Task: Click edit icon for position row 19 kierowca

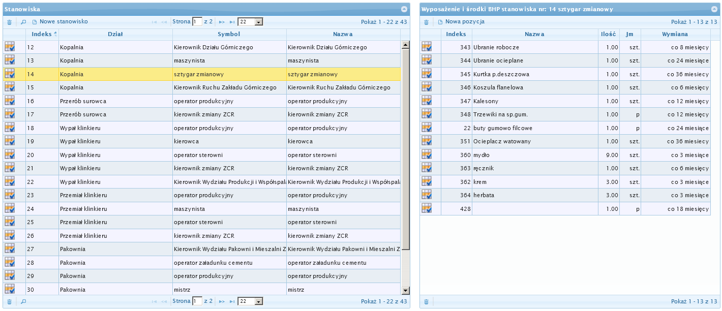Action: (10, 141)
